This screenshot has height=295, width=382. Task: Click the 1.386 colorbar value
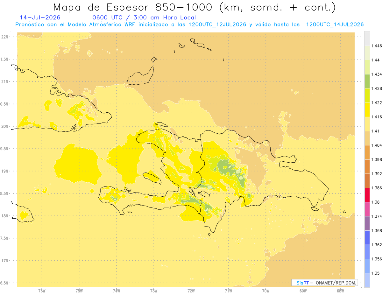pos(376,188)
